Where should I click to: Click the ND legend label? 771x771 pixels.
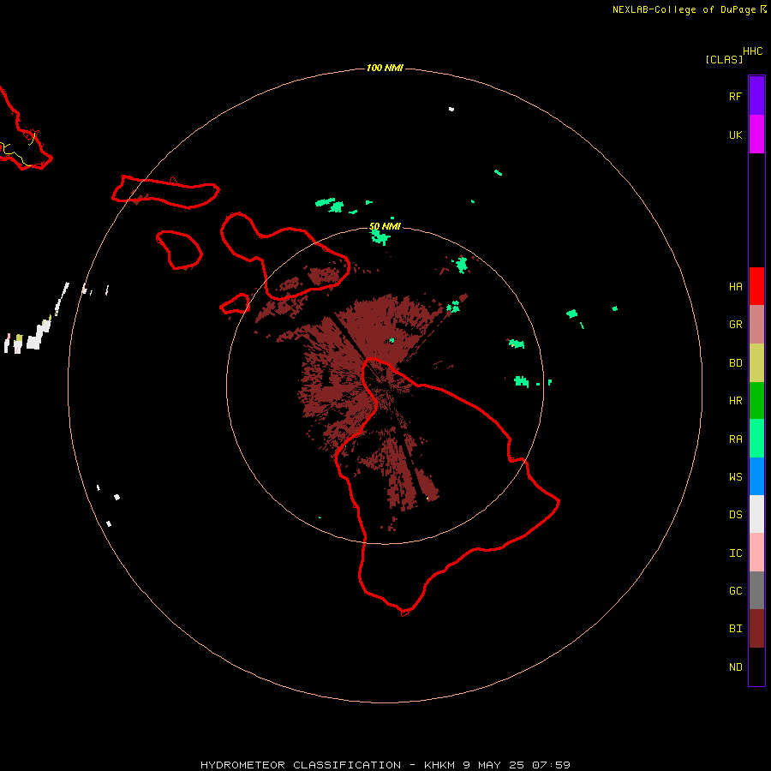tap(735, 667)
